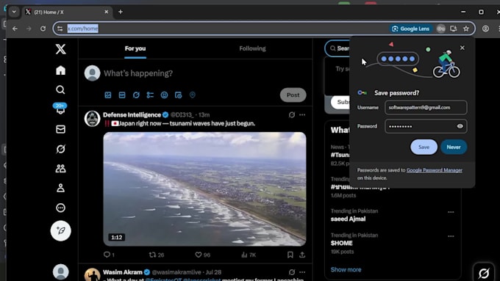This screenshot has width=500, height=281.
Task: Open tab search dropdown arrow
Action: (14, 12)
